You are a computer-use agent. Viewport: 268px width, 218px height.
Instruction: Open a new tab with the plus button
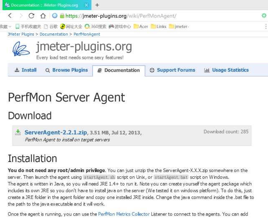coord(97,5)
